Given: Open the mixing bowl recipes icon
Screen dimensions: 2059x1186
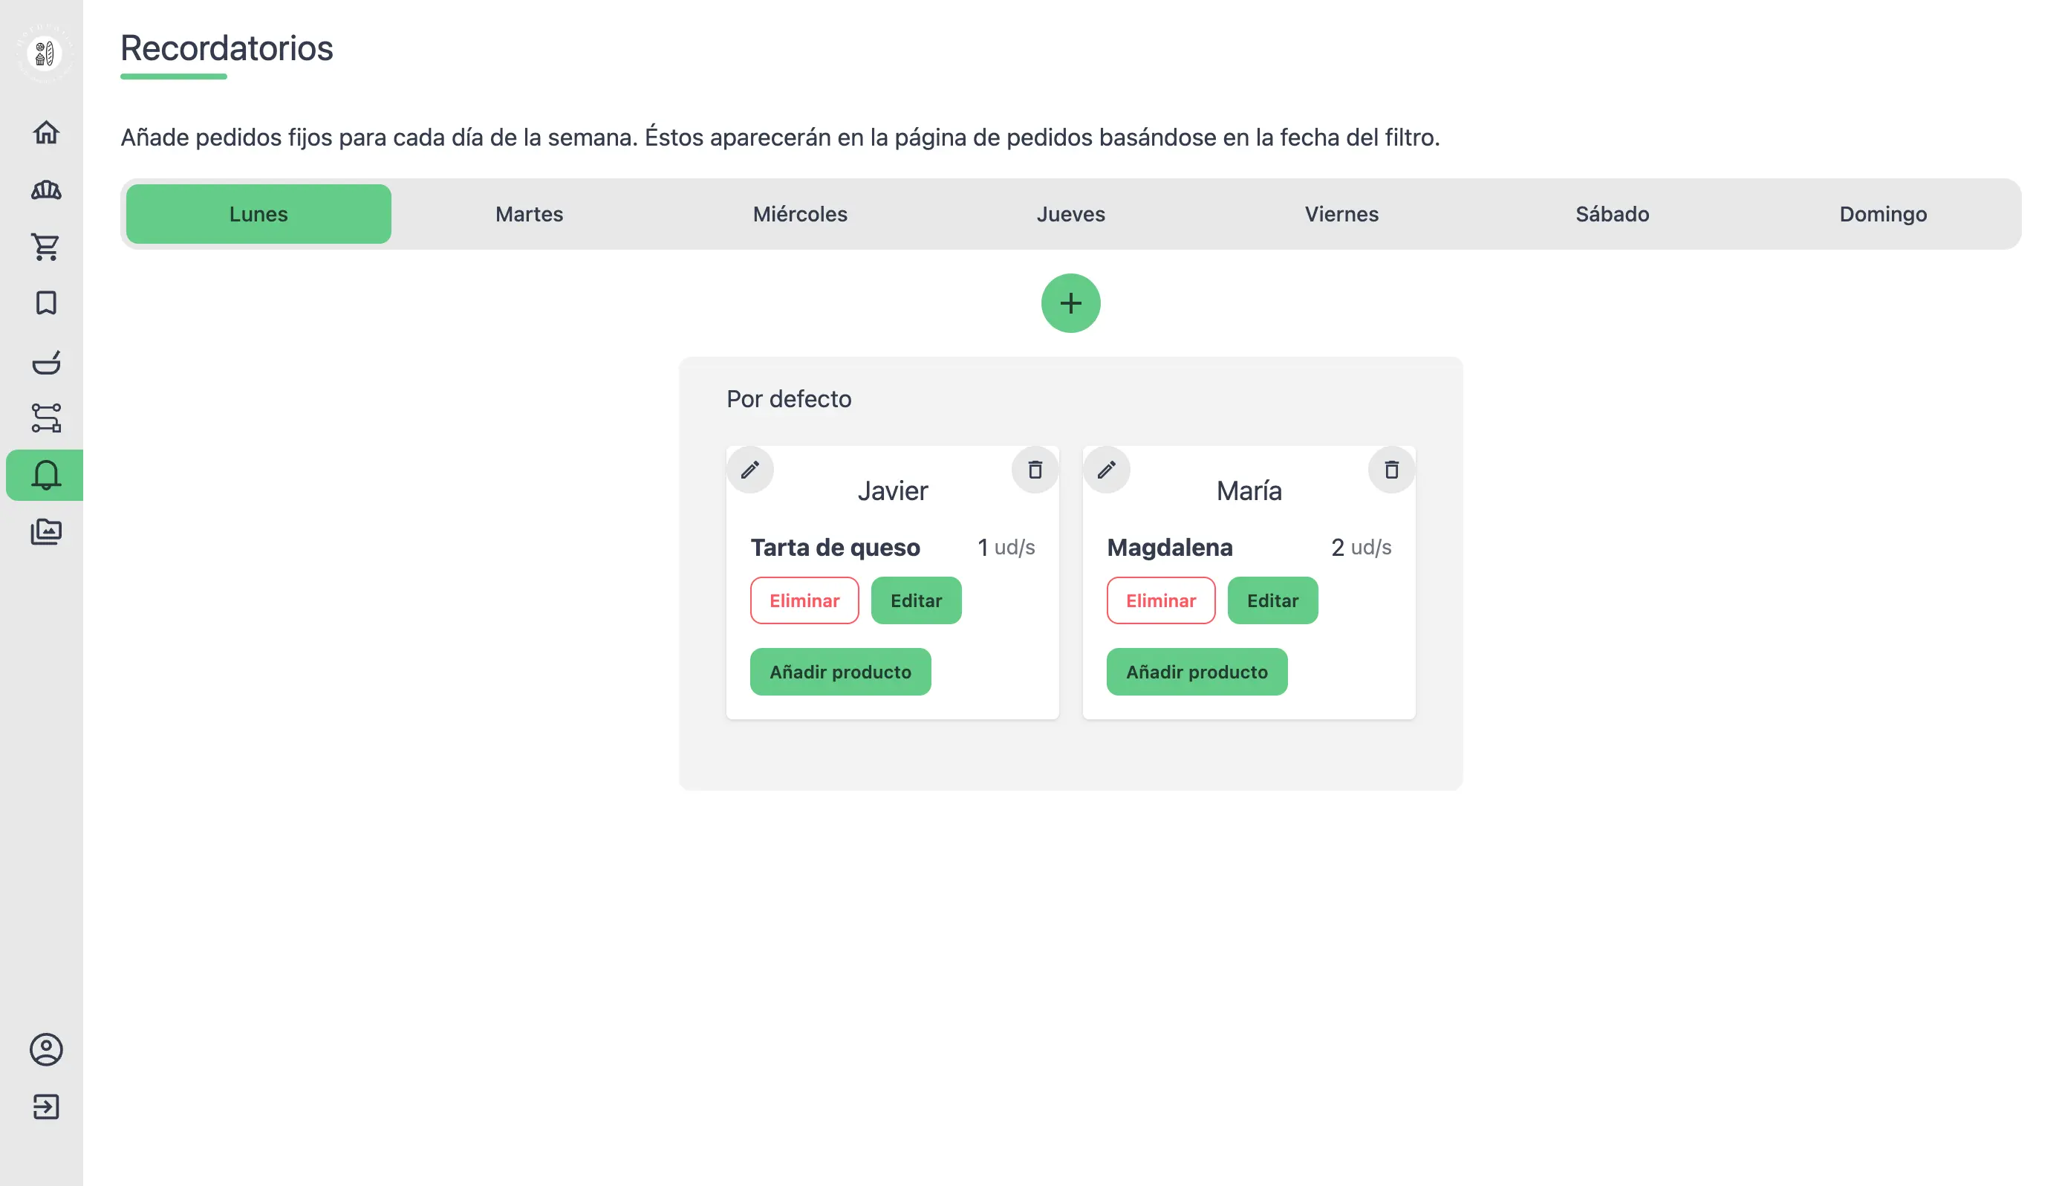Looking at the screenshot, I should [45, 362].
